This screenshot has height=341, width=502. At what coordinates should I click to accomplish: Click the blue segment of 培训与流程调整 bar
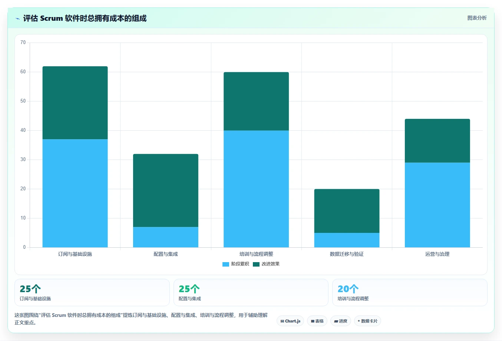[x=256, y=189]
